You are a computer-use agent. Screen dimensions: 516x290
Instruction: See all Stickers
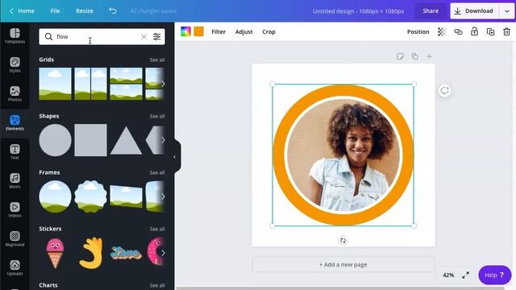pos(157,229)
